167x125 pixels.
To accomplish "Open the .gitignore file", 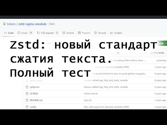I will 34,87.
